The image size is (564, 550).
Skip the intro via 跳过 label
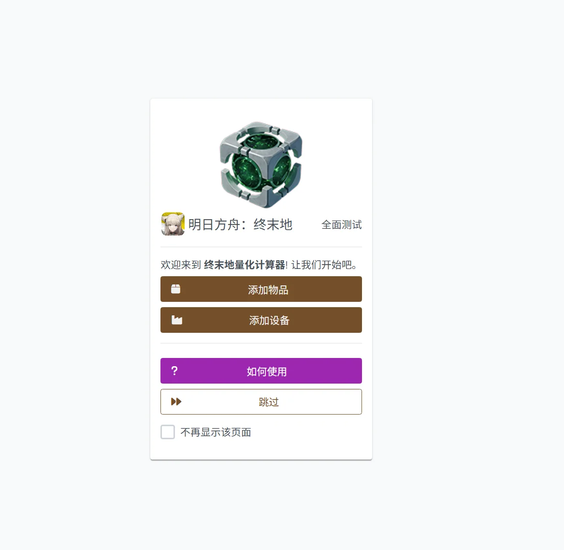269,402
